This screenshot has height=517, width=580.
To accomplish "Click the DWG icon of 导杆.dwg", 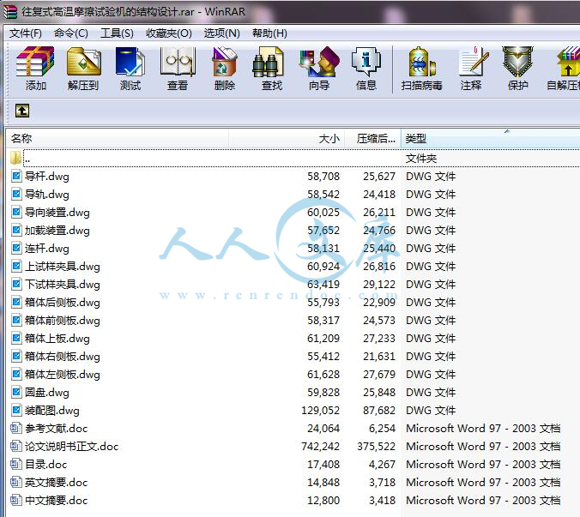I will coord(16,176).
